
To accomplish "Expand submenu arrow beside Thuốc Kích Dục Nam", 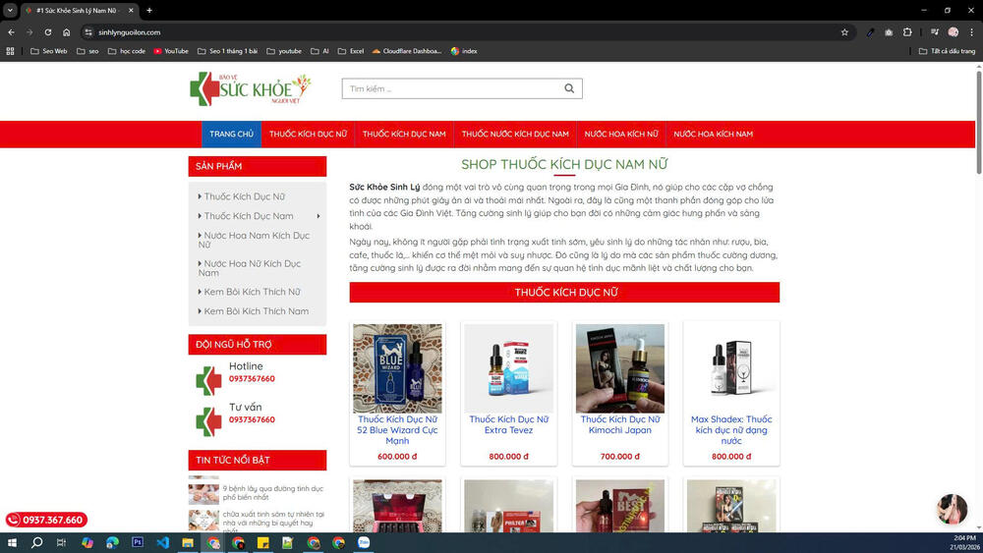I will point(318,216).
